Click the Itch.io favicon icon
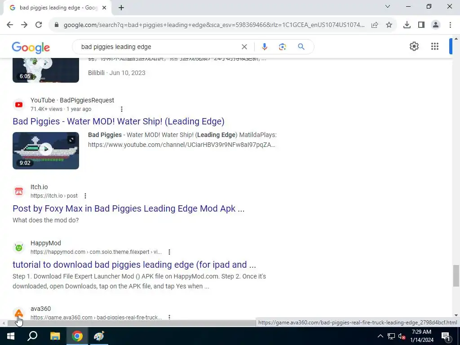The image size is (460, 345). point(19,191)
